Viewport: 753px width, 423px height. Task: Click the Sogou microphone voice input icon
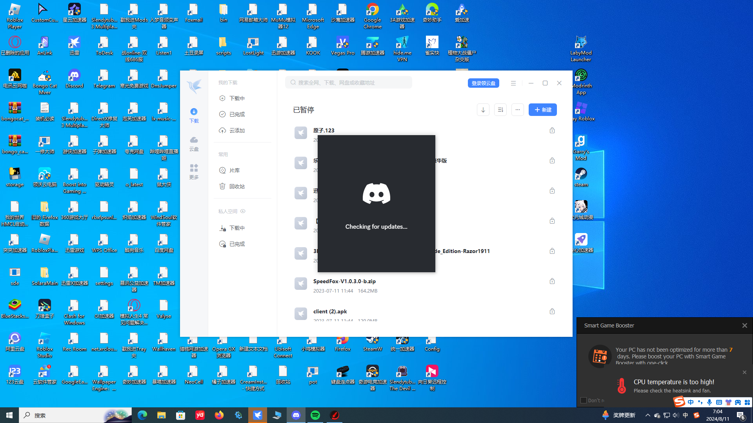[x=709, y=402]
